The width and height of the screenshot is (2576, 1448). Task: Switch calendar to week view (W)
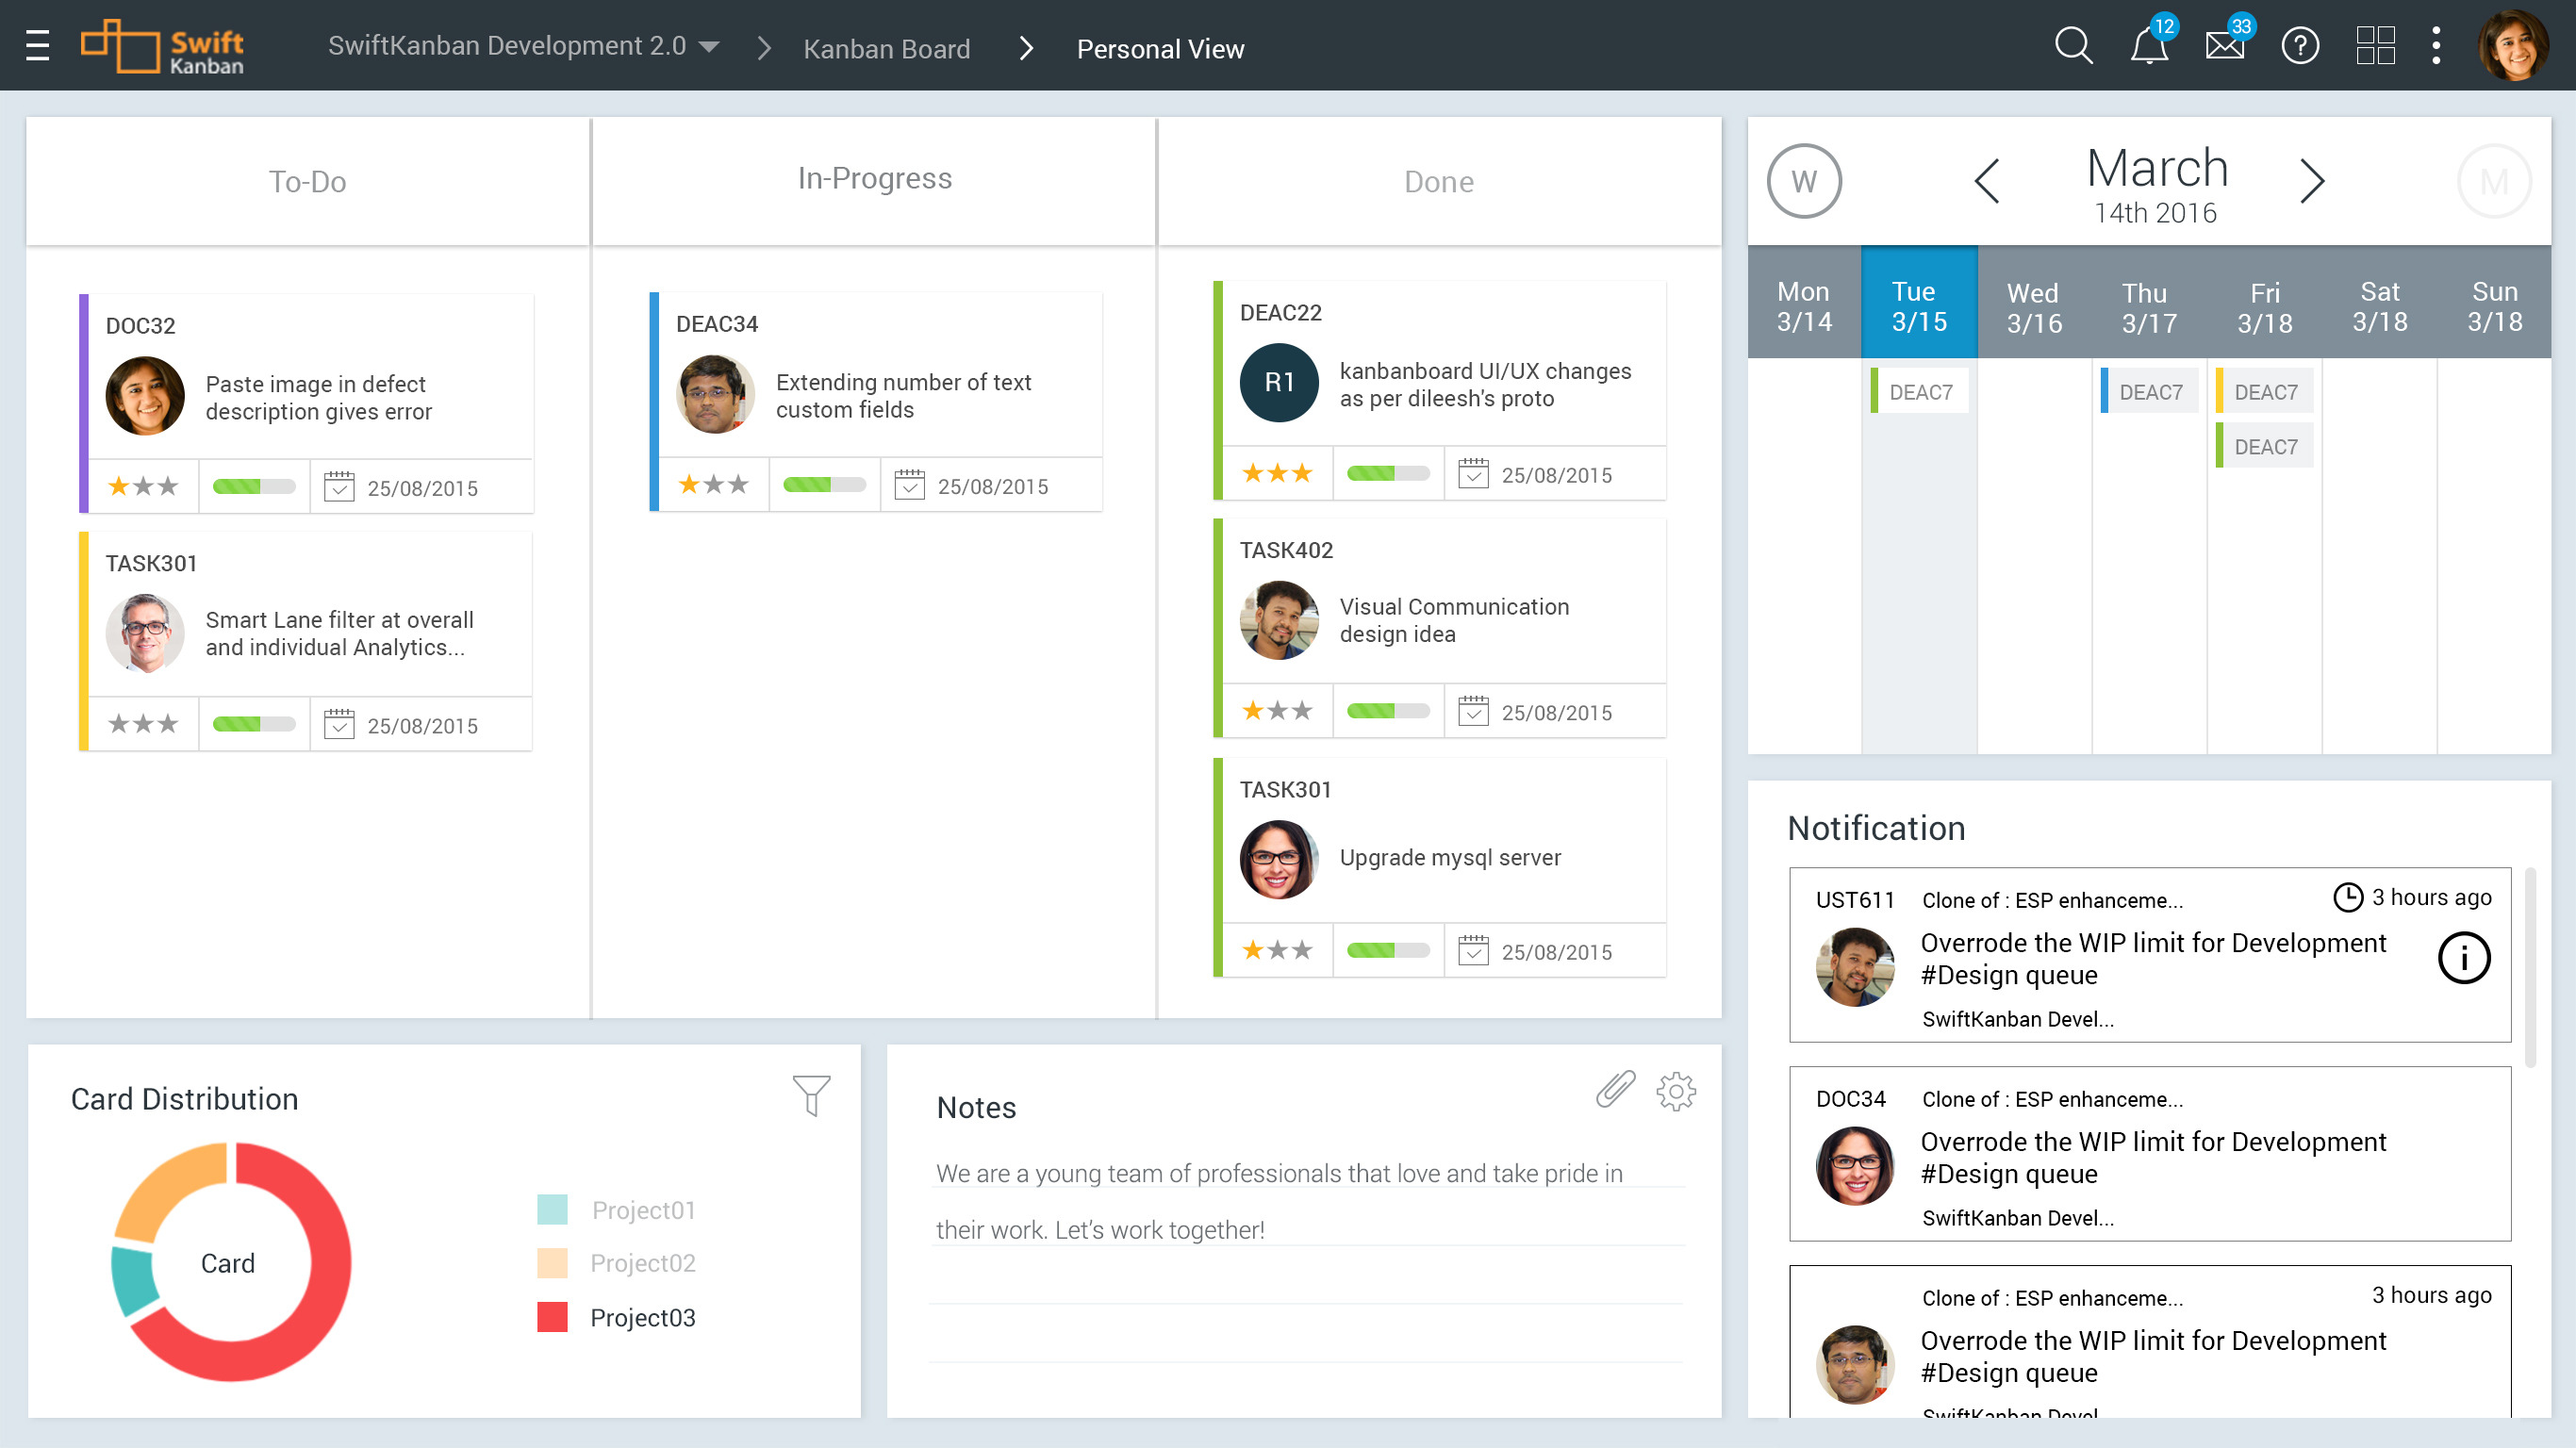coord(1804,182)
